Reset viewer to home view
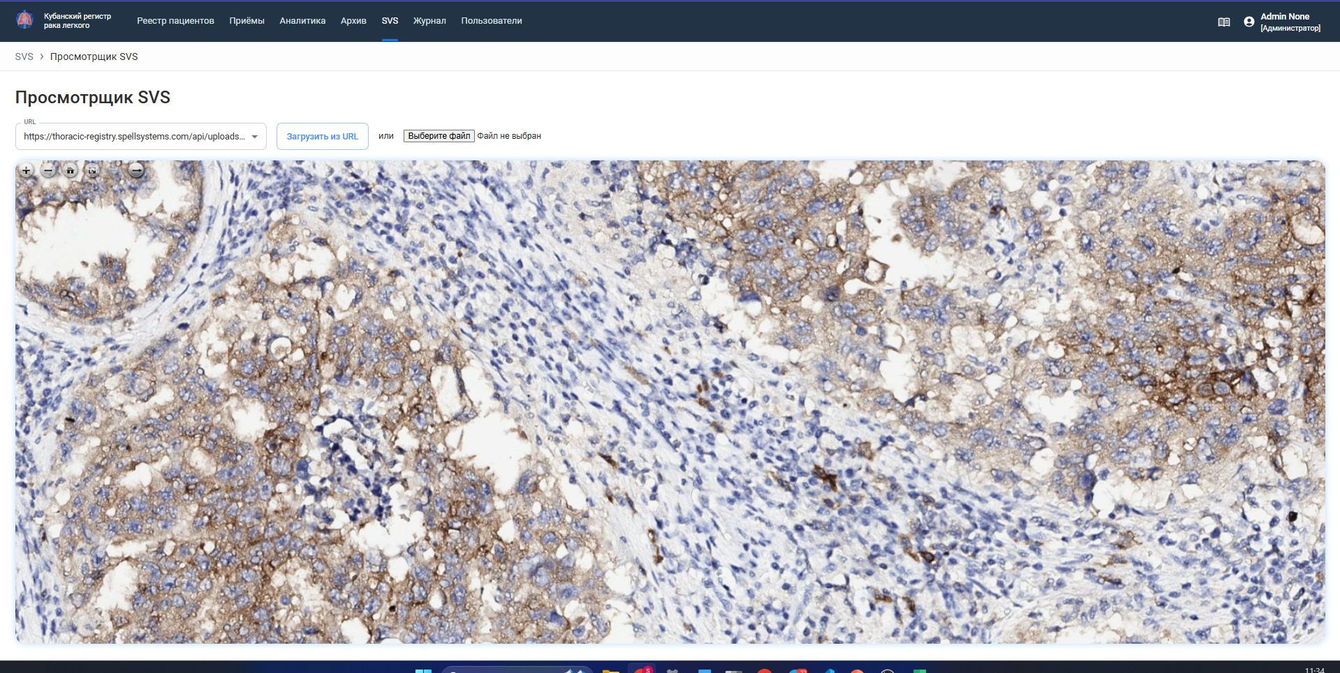Screen dimensions: 1340x673 pos(71,170)
